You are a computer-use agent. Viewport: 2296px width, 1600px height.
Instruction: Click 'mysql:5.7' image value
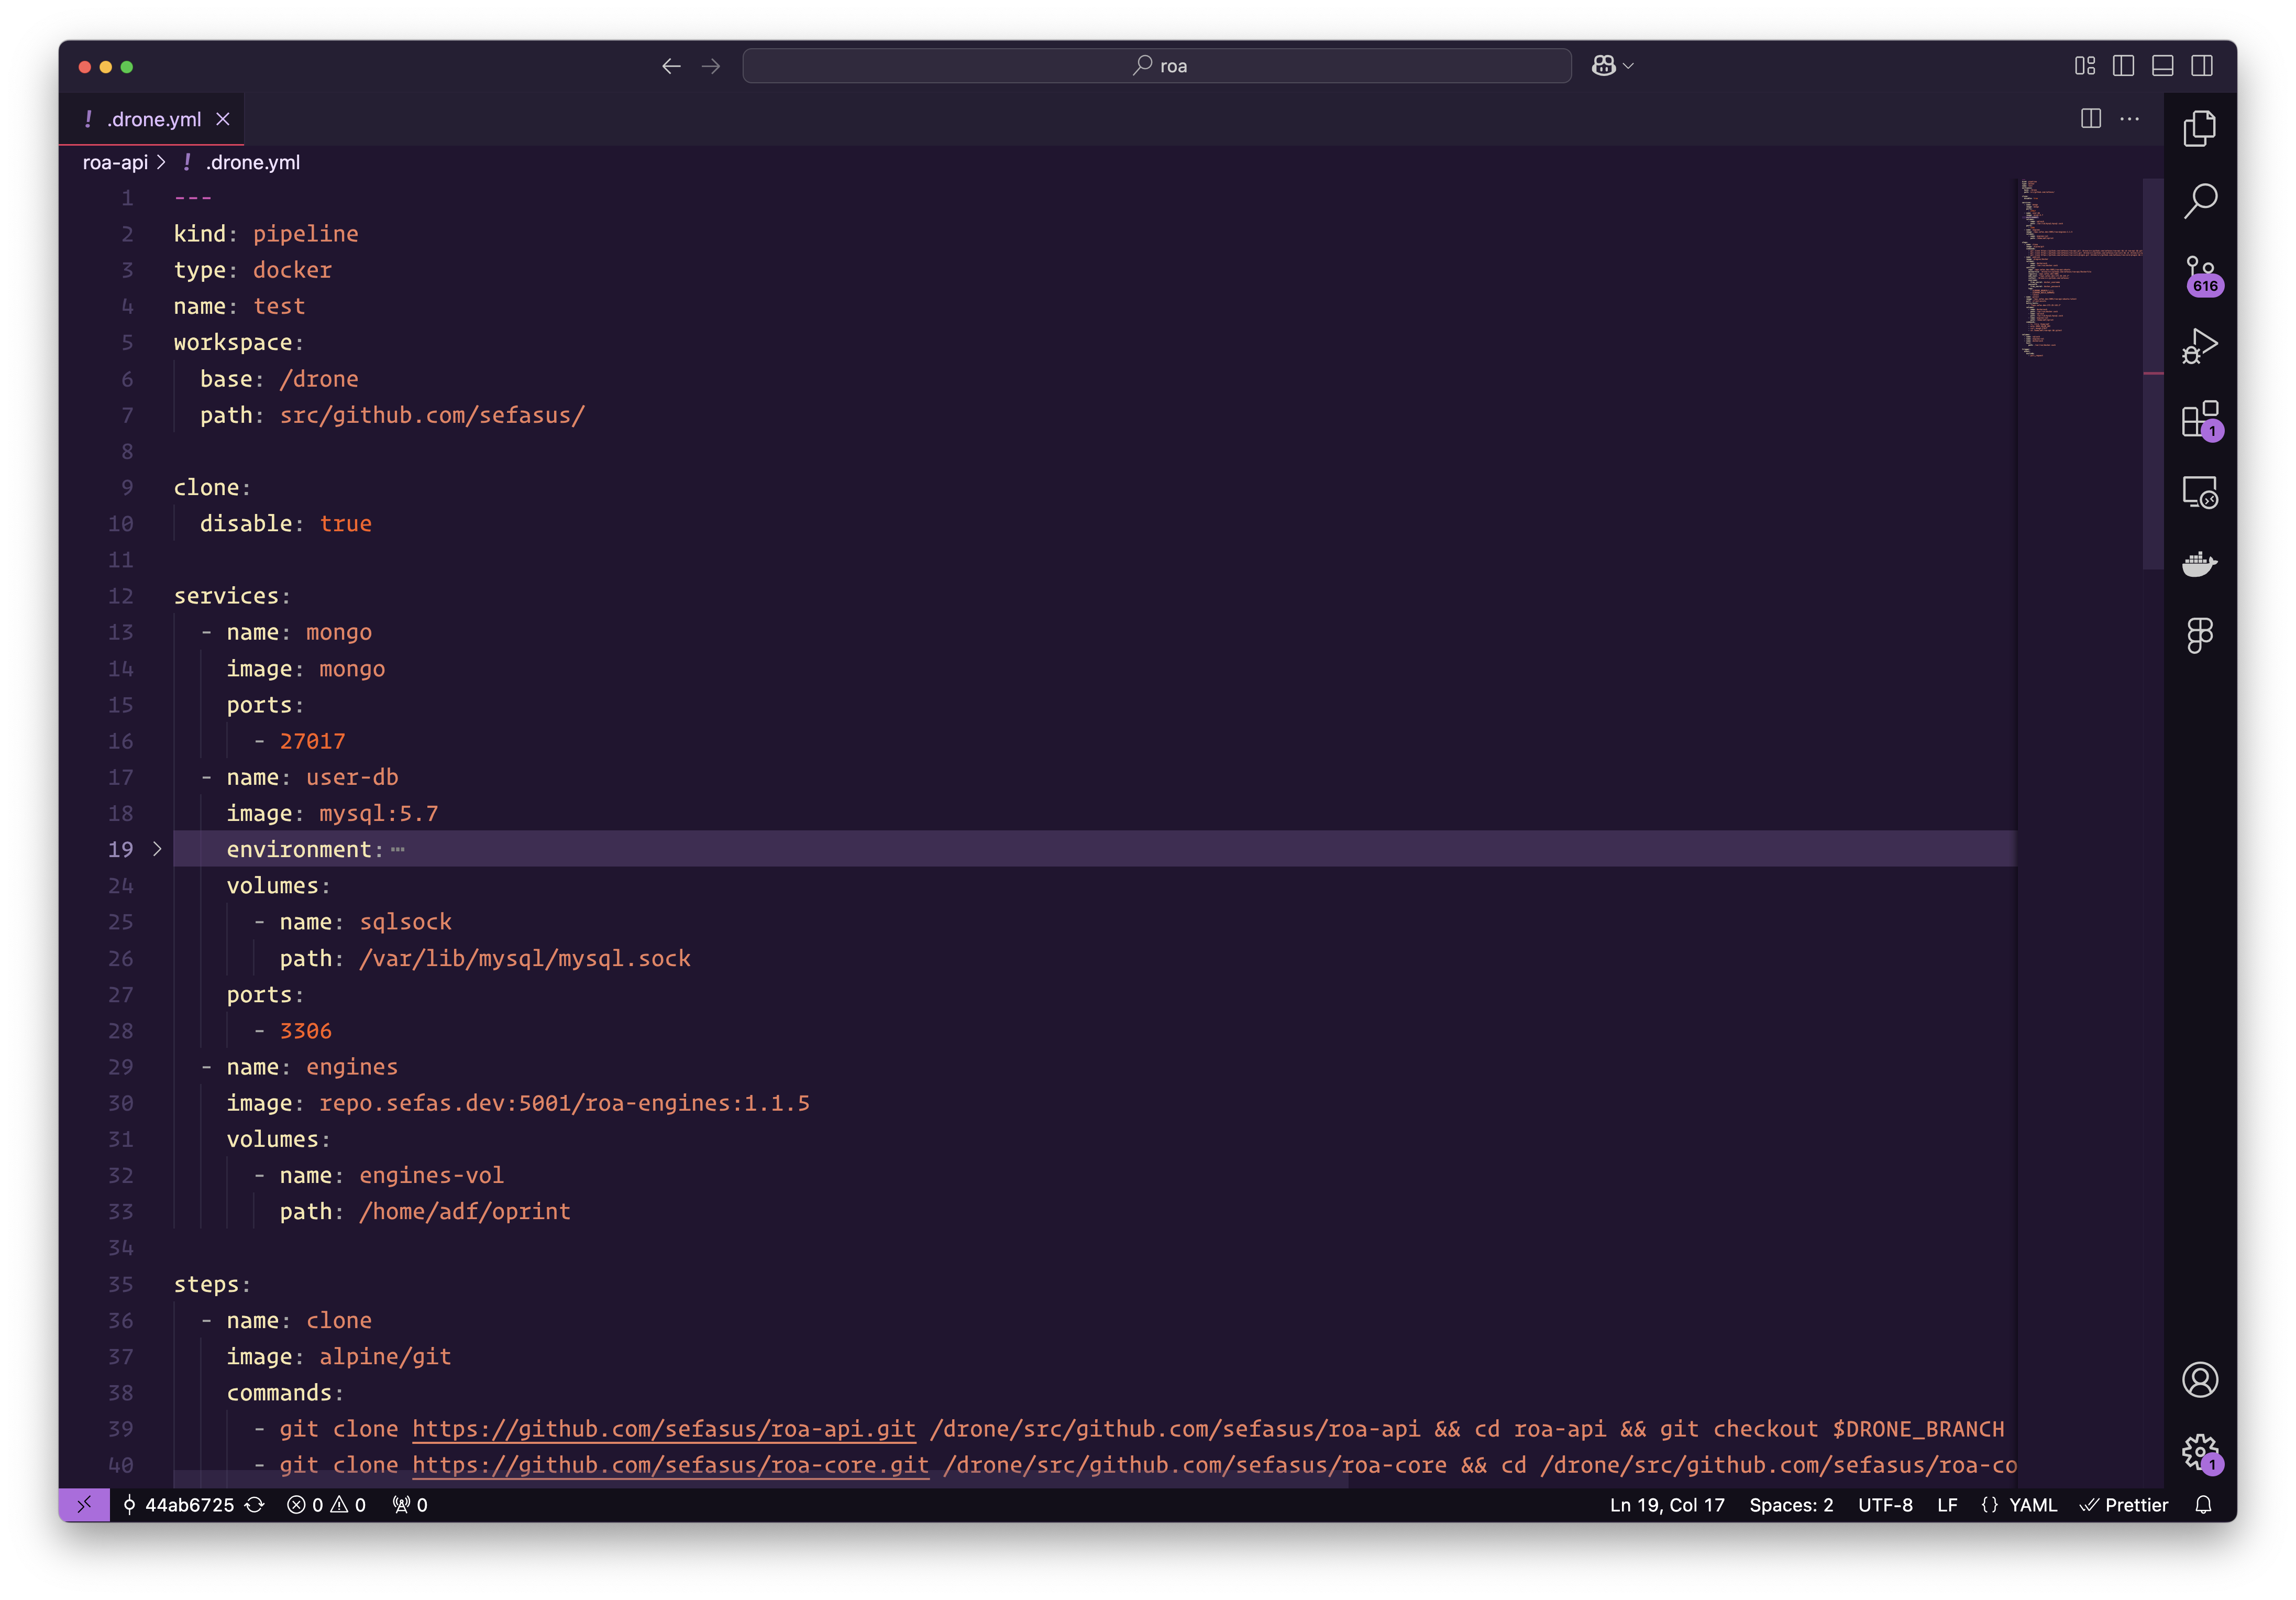(x=378, y=814)
